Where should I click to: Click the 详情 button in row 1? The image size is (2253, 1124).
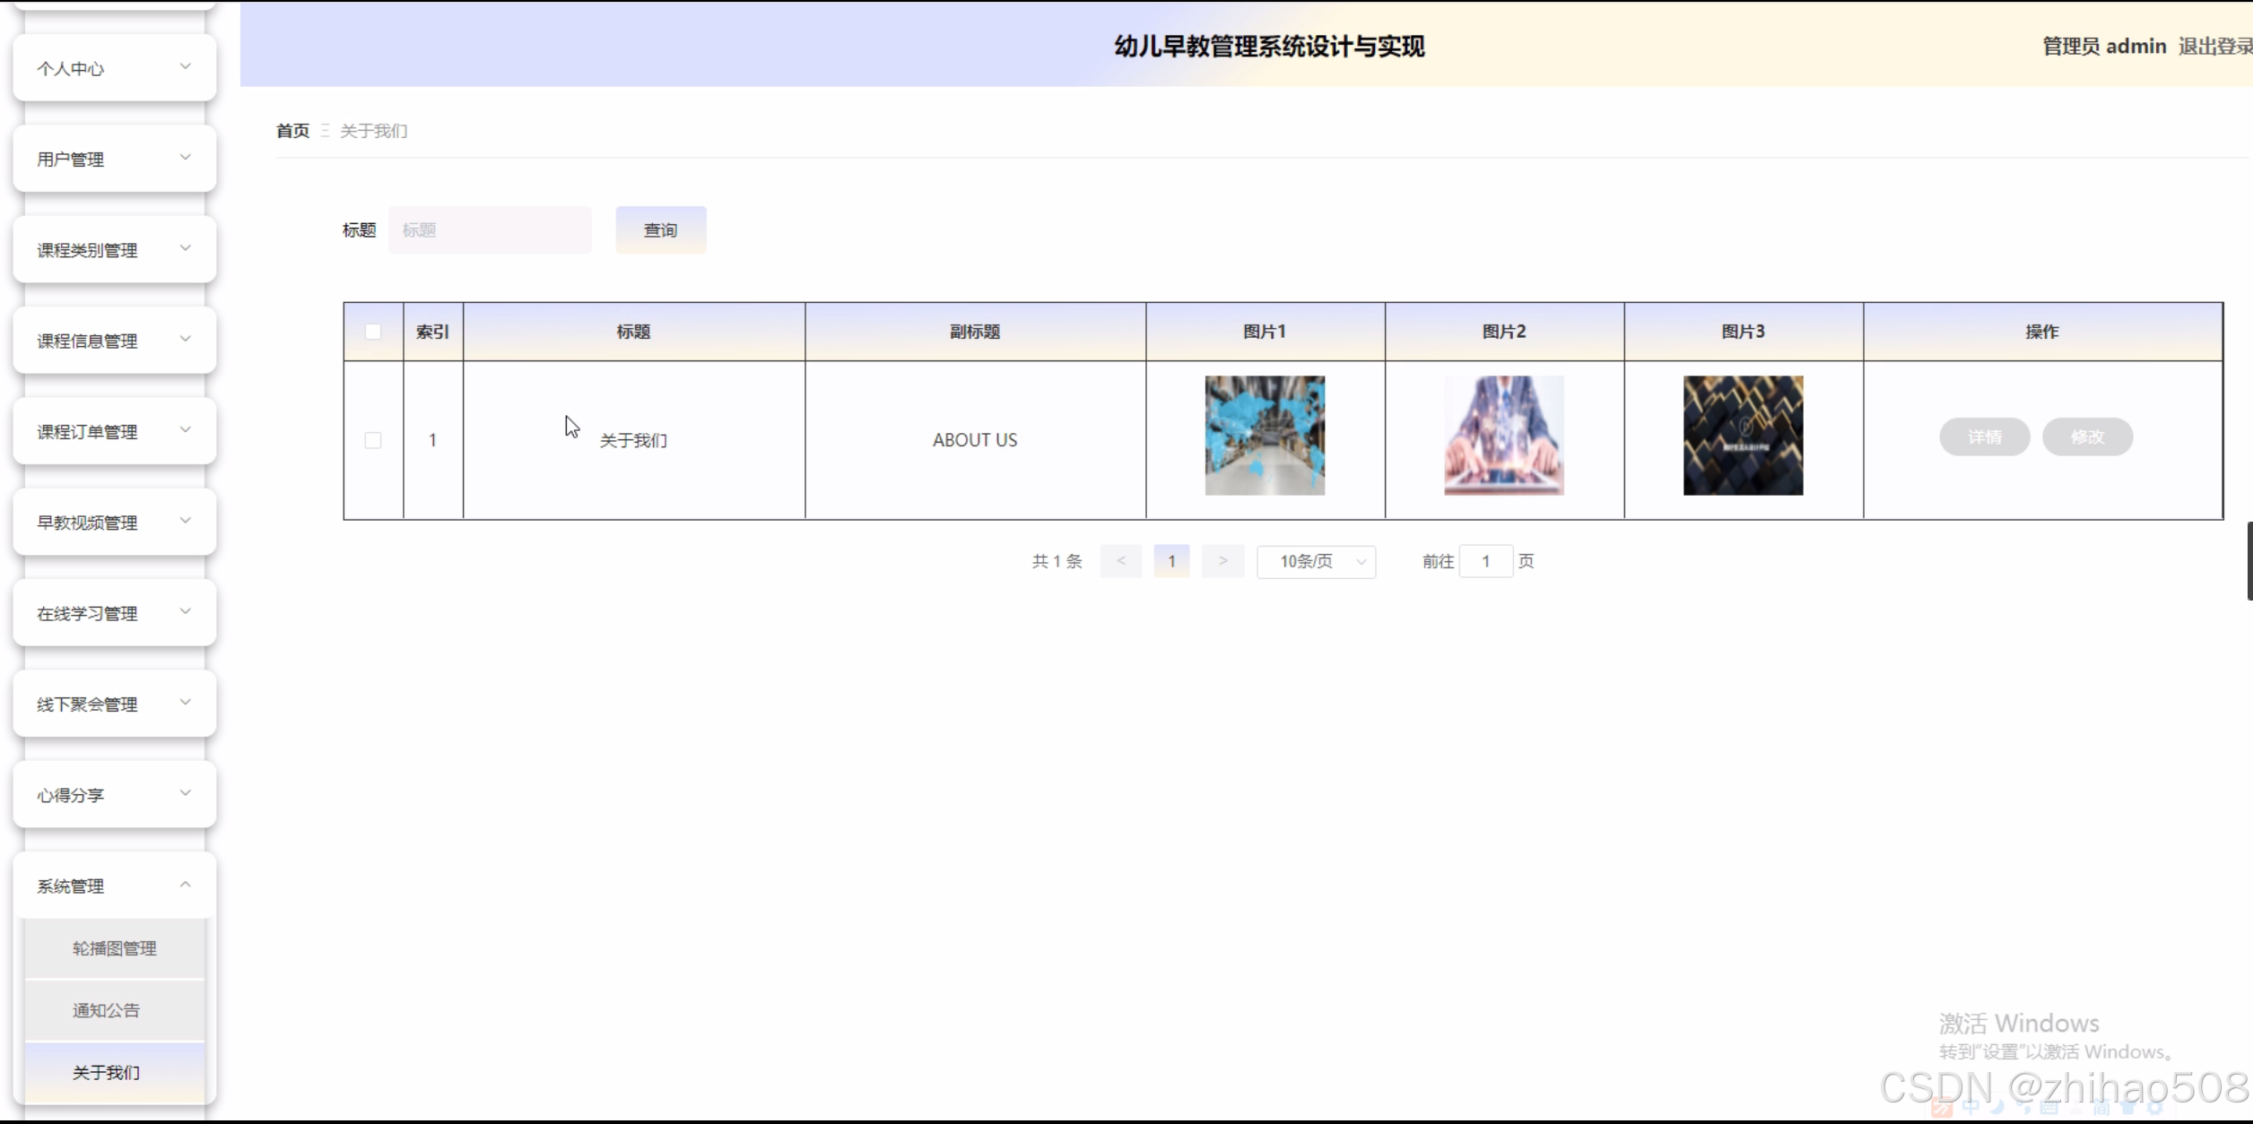[1984, 437]
